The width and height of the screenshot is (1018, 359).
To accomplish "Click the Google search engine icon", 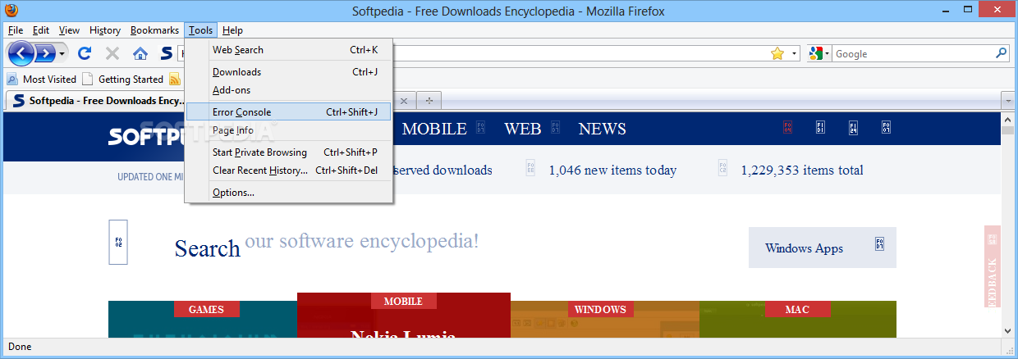I will click(x=816, y=53).
